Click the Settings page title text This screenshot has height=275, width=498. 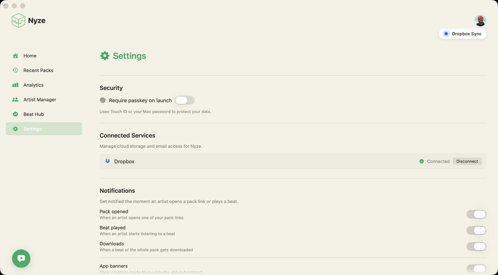129,56
